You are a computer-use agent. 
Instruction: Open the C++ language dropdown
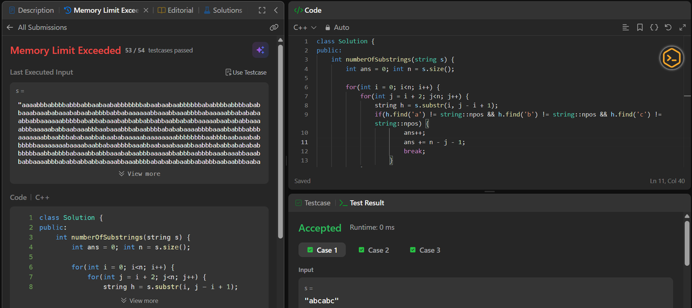(305, 27)
